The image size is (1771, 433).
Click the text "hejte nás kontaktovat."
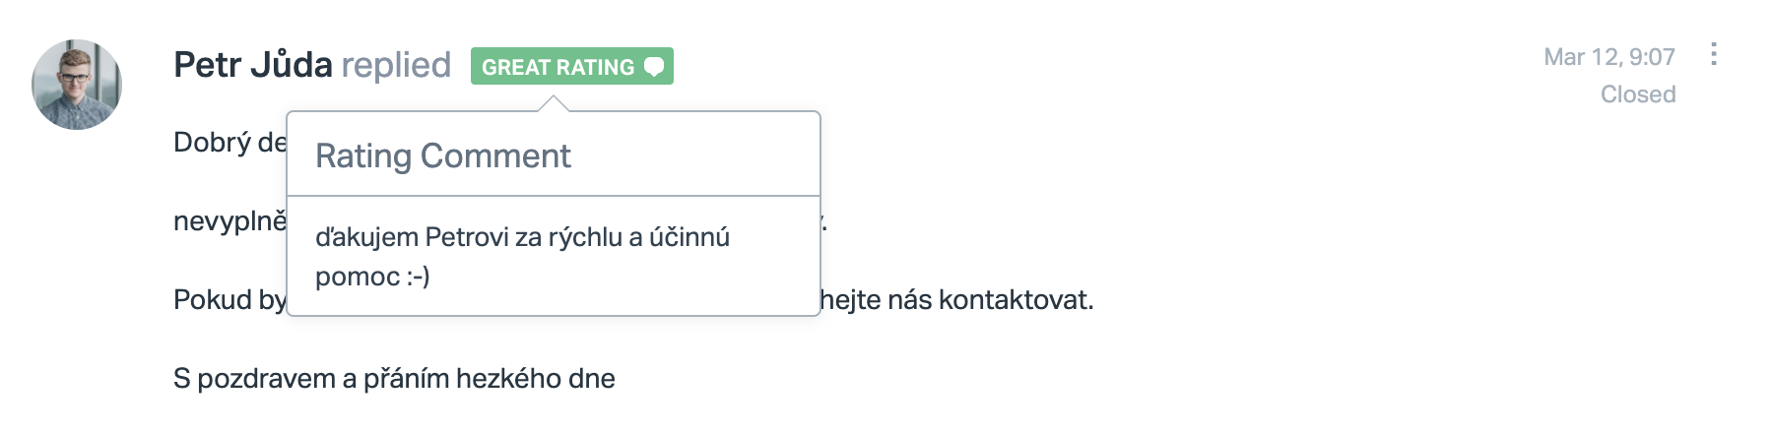point(956,300)
